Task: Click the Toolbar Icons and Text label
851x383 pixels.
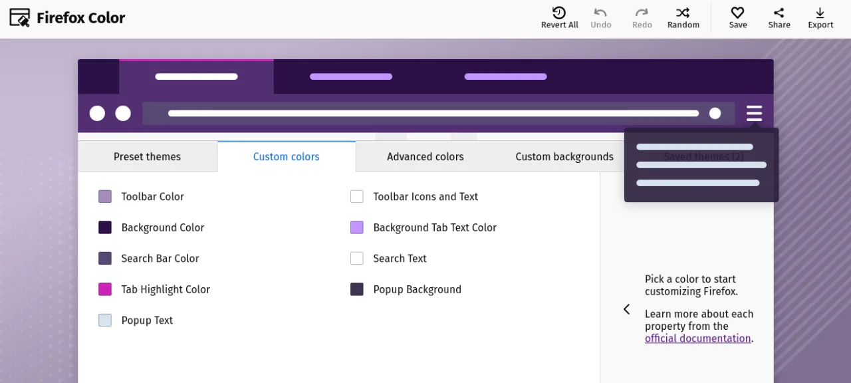Action: point(425,197)
